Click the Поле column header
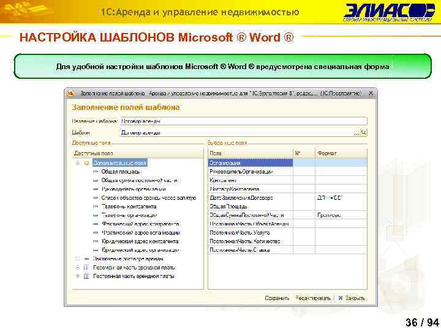This screenshot has height=330, width=441. [251, 153]
